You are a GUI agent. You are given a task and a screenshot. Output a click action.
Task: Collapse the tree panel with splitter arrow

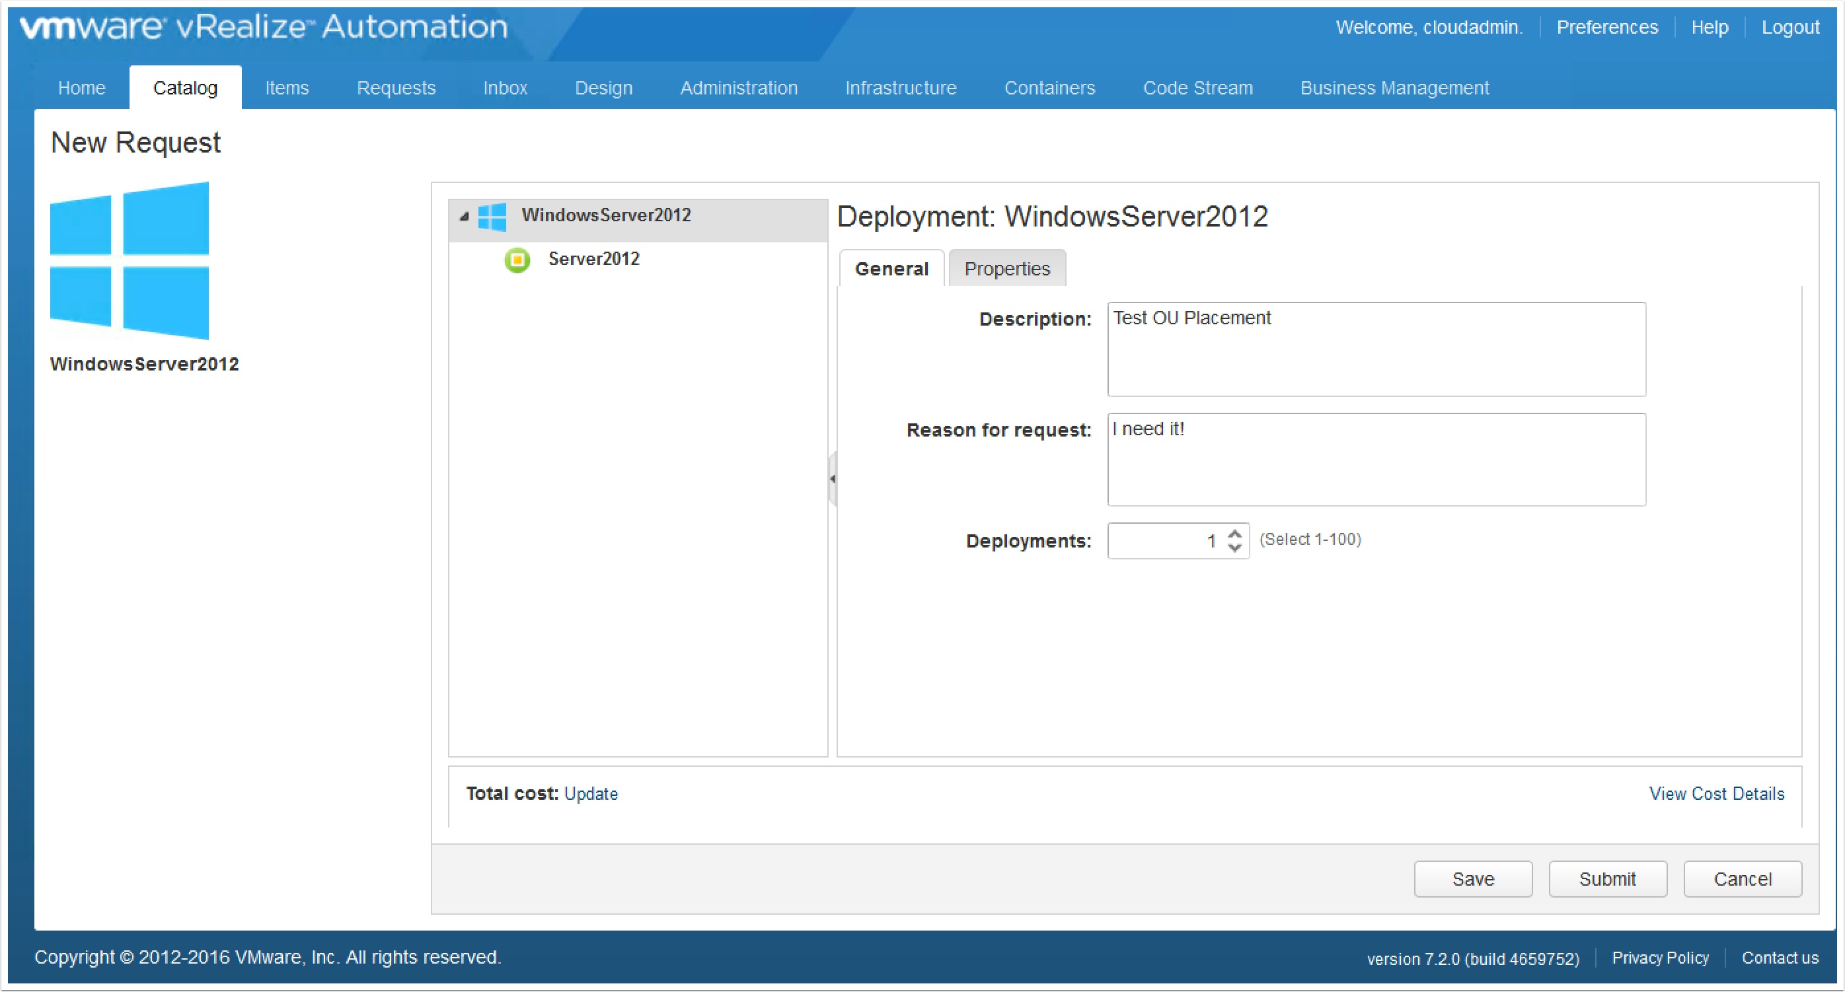pyautogui.click(x=832, y=479)
